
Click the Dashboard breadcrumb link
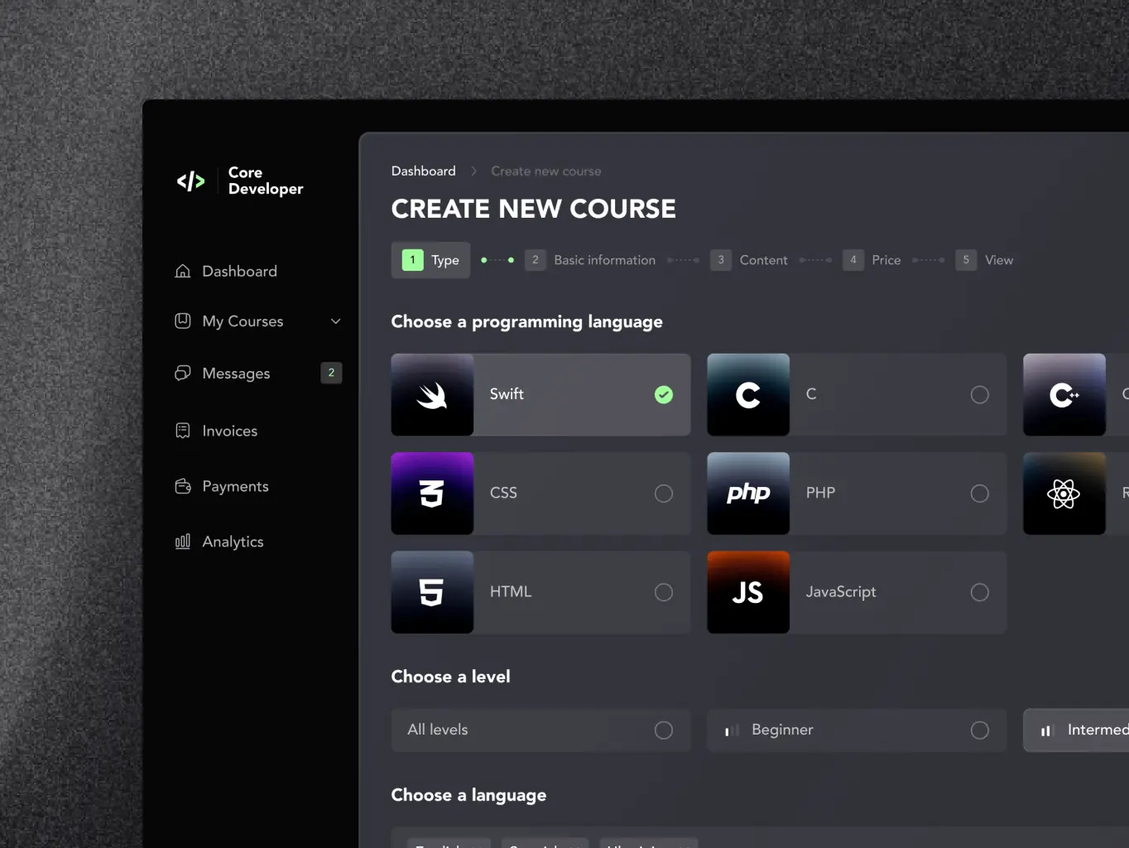(423, 171)
